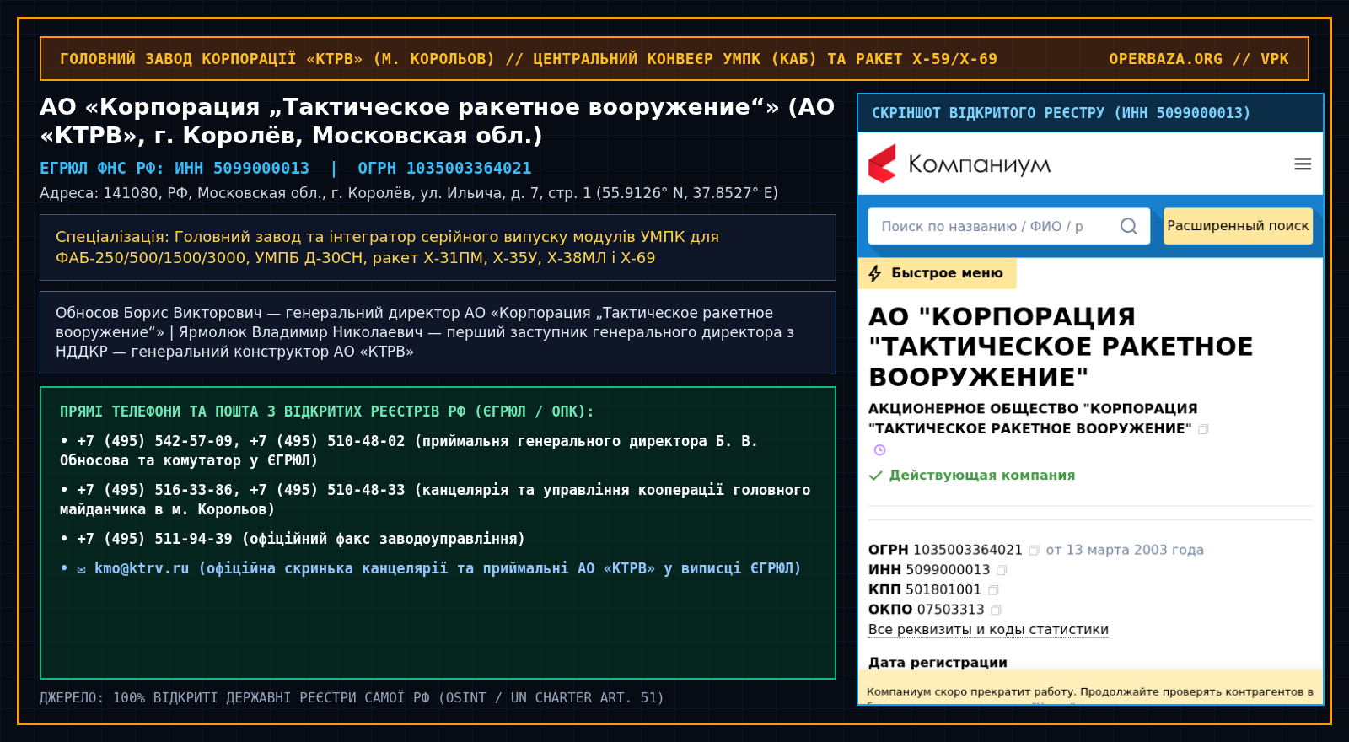The image size is (1349, 742).
Task: Click the 'Компаниум скоро прекратит работу' notice banner
Action: click(1090, 688)
